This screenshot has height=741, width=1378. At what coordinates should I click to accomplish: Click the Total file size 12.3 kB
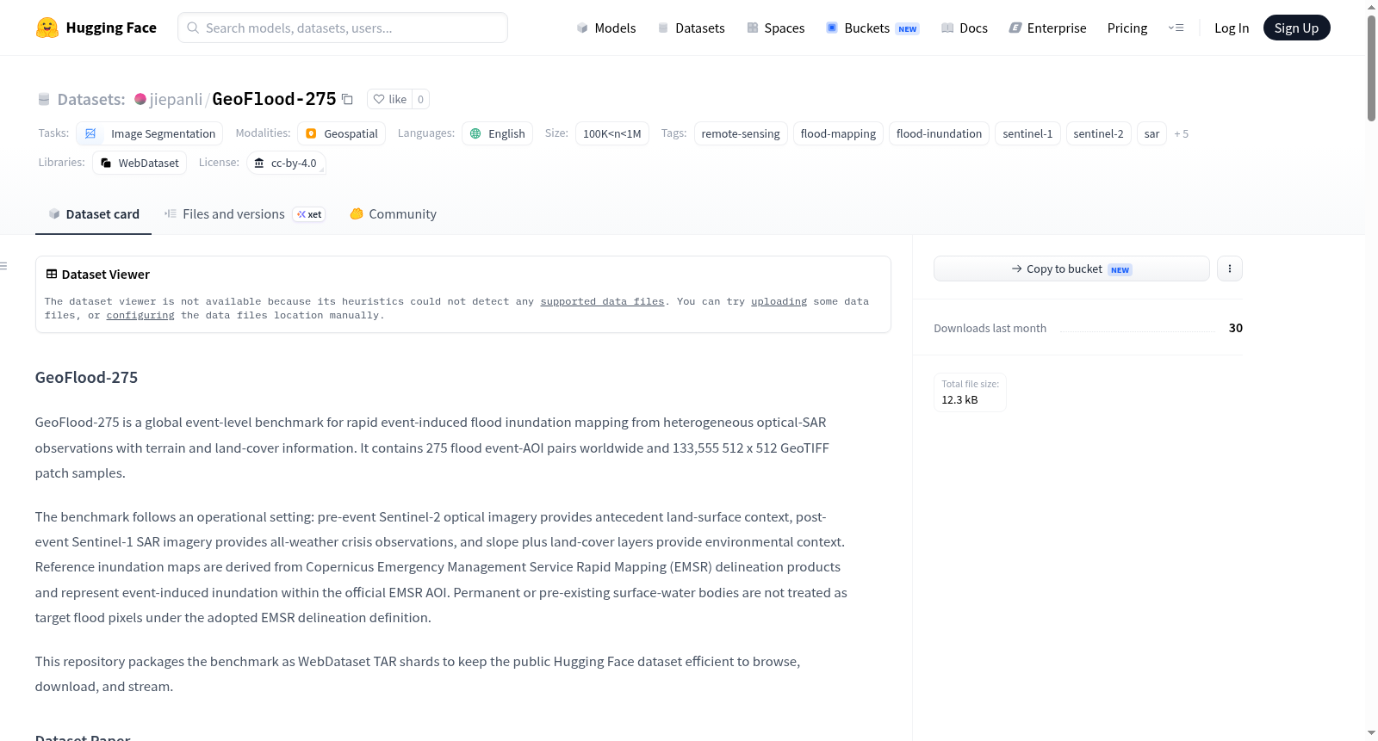pyautogui.click(x=970, y=392)
